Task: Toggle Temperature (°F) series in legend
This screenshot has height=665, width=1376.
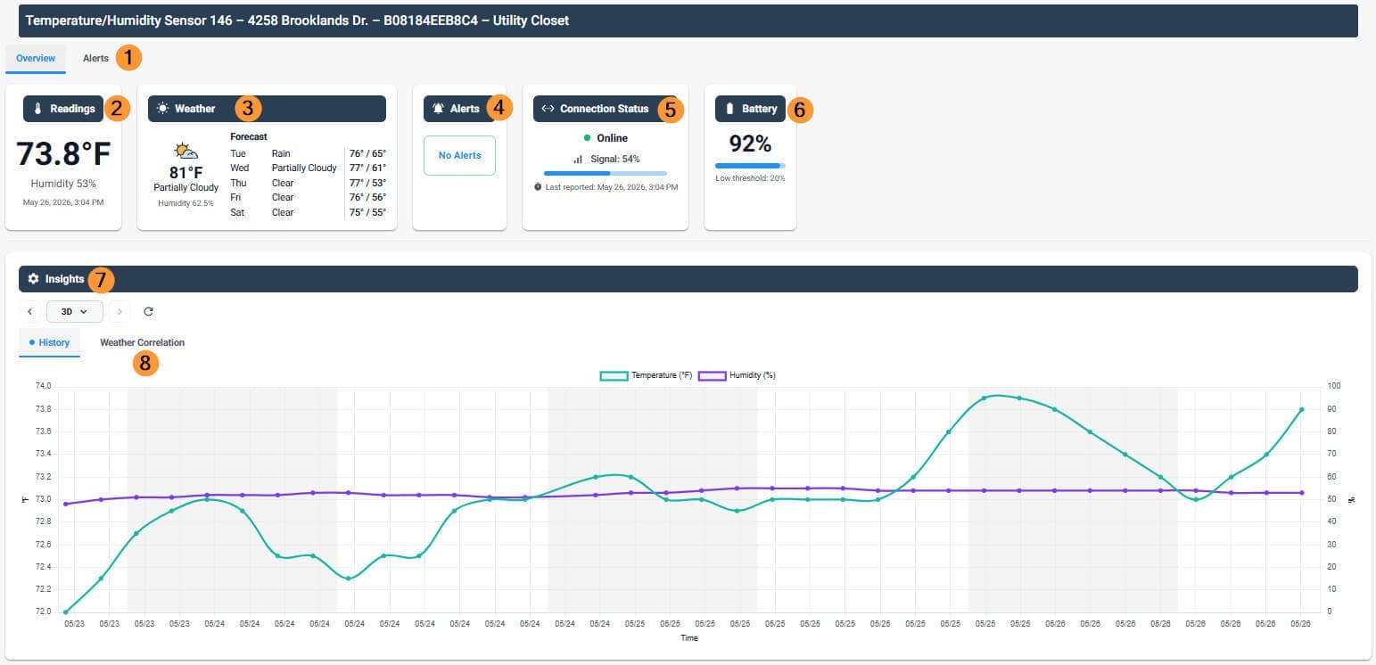Action: [x=647, y=376]
